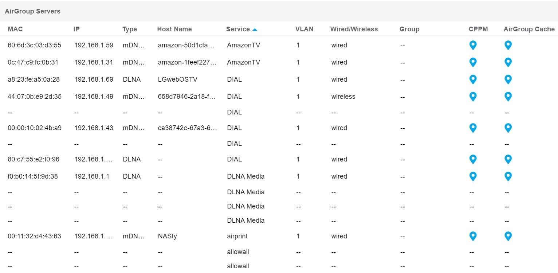The height and width of the screenshot is (273, 558).
Task: Sort by the VLAN column header
Action: [304, 29]
